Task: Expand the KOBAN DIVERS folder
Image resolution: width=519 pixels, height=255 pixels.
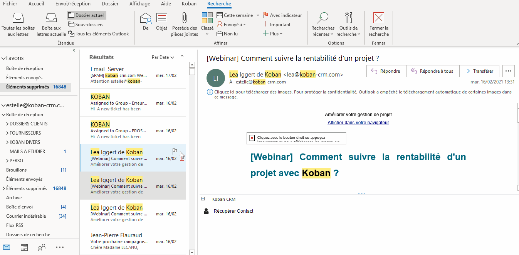Action: coord(7,142)
